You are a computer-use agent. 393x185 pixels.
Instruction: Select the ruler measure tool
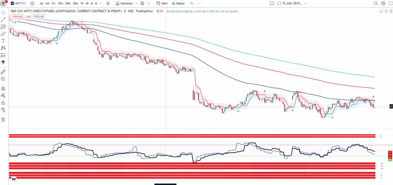click(3, 72)
